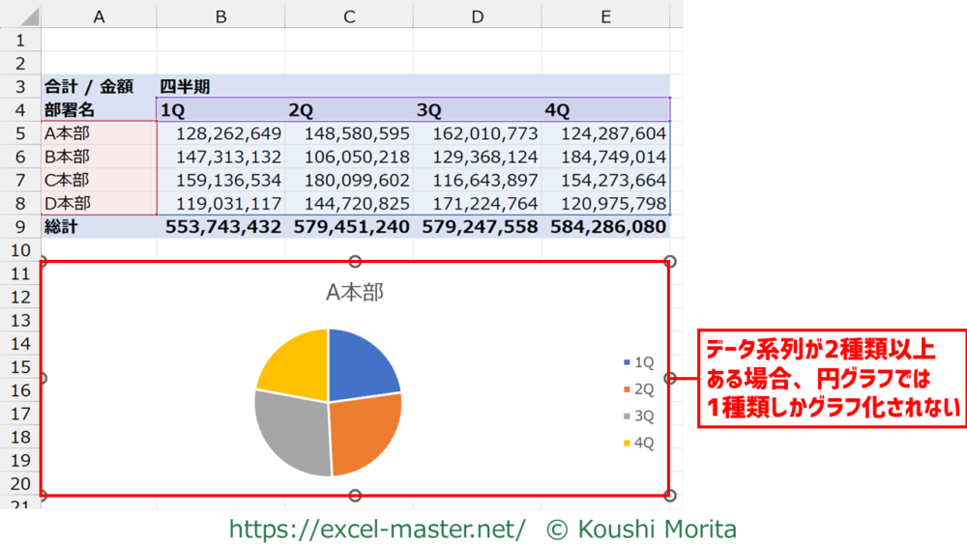The width and height of the screenshot is (967, 544).
Task: Click the chart's top-center resize handle
Action: point(355,262)
